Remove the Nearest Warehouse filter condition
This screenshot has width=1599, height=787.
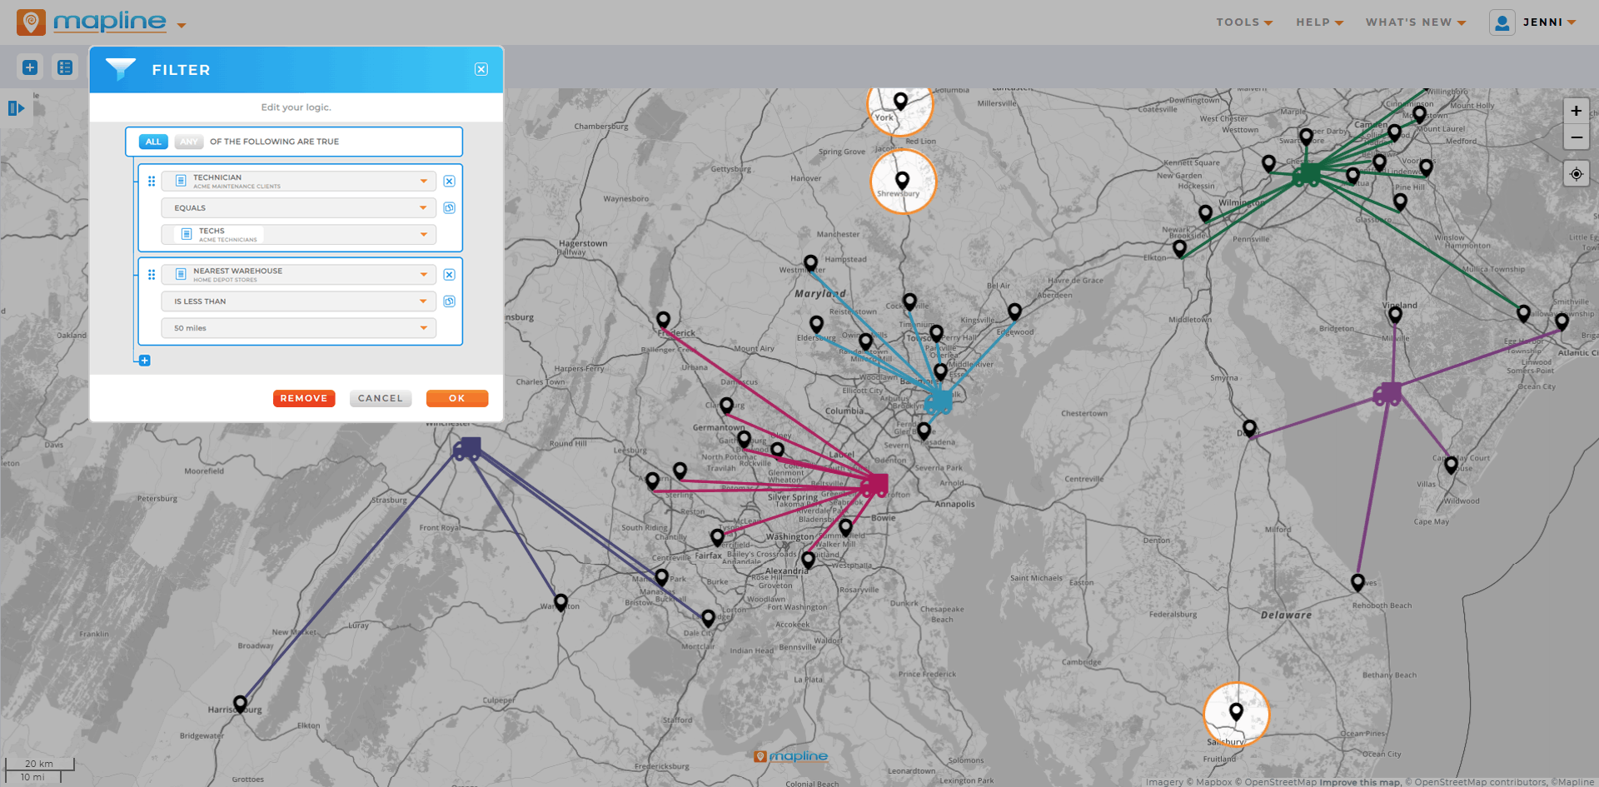click(x=449, y=274)
